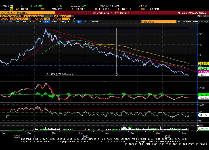Click the yellow icon beside At 18:40
Viewport: 209px width, 150px height.
[11, 9]
